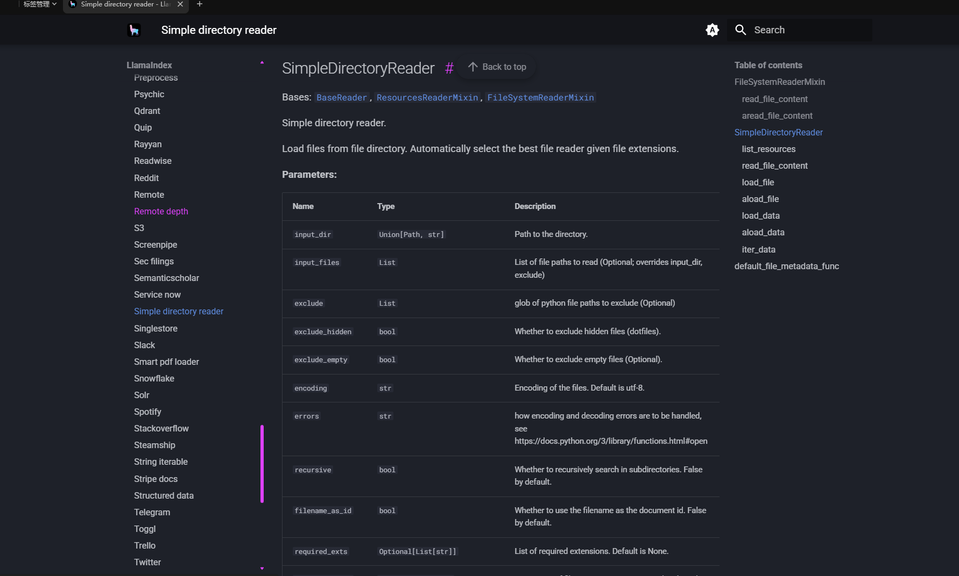The height and width of the screenshot is (576, 959).
Task: Choose Trello from the sidebar list
Action: coord(145,545)
